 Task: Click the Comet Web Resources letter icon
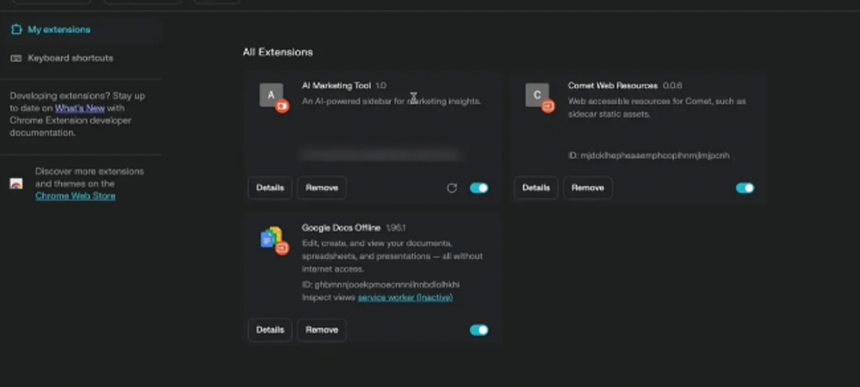[x=537, y=95]
